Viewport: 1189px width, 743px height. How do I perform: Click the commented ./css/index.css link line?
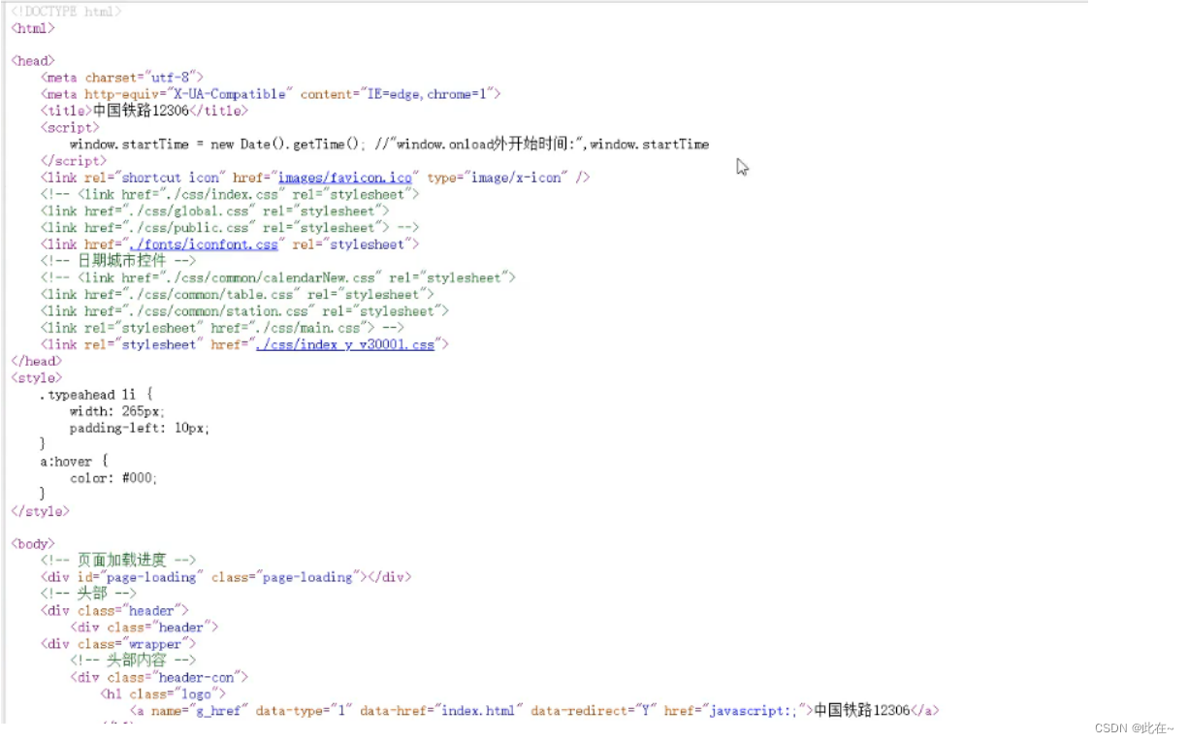(x=230, y=194)
